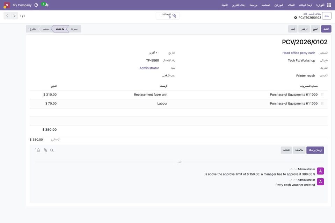Open العملاء customers menu
335x223 pixels.
pyautogui.click(x=291, y=5)
